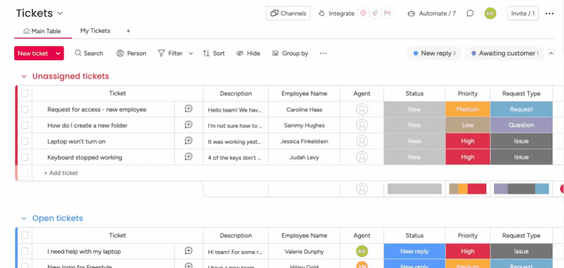The height and width of the screenshot is (268, 564).
Task: Open the Search tool in toolbar
Action: pos(89,53)
